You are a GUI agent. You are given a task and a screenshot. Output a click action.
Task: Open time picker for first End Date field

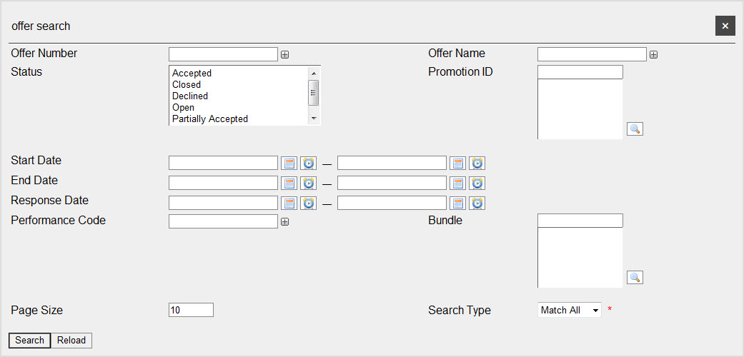coord(309,183)
